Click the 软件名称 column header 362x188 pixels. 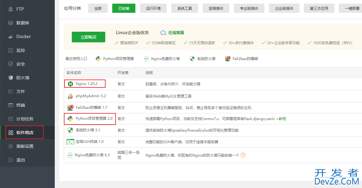tap(74, 73)
